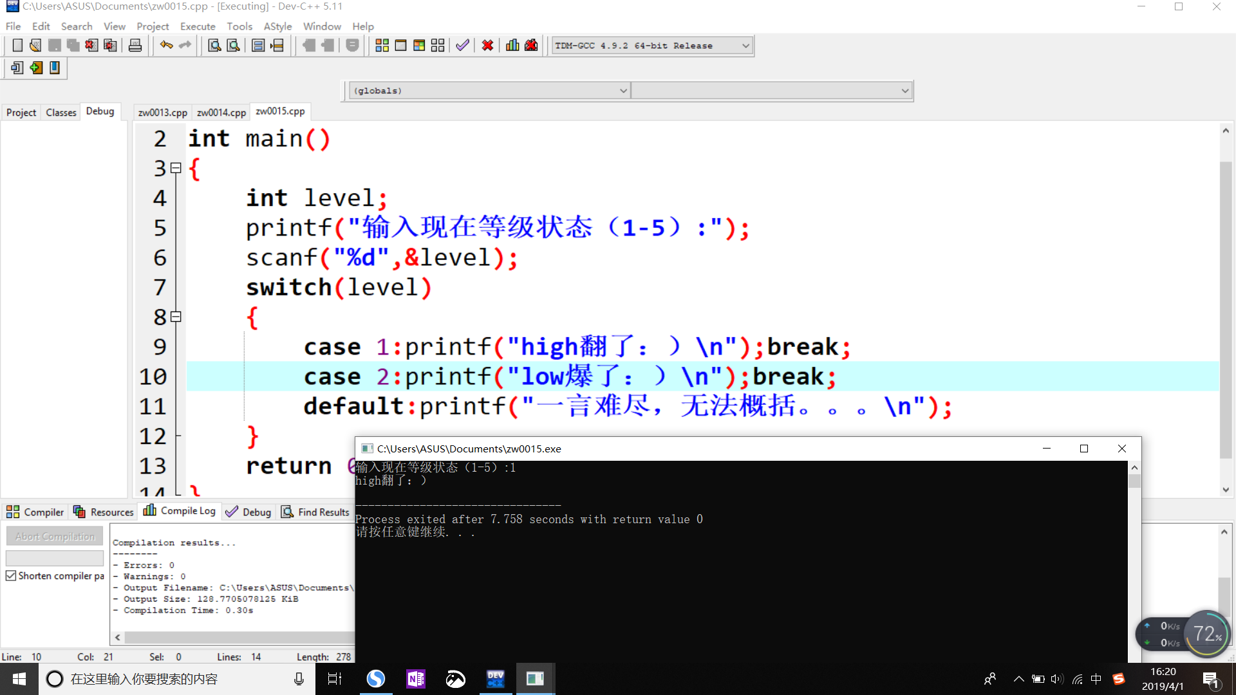Click the red X stop execution icon
Image resolution: width=1236 pixels, height=695 pixels.
[487, 46]
